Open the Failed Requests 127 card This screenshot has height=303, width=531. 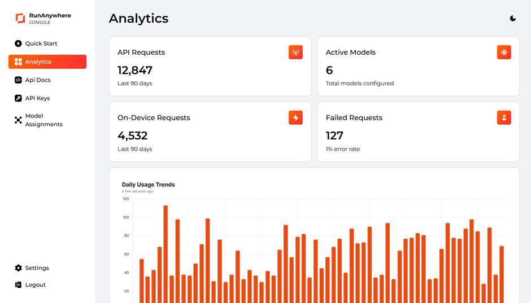click(x=418, y=132)
